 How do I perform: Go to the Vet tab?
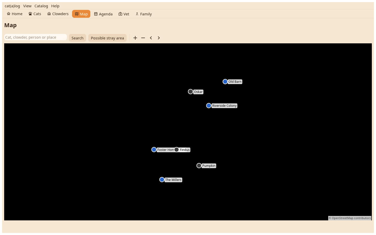point(124,14)
